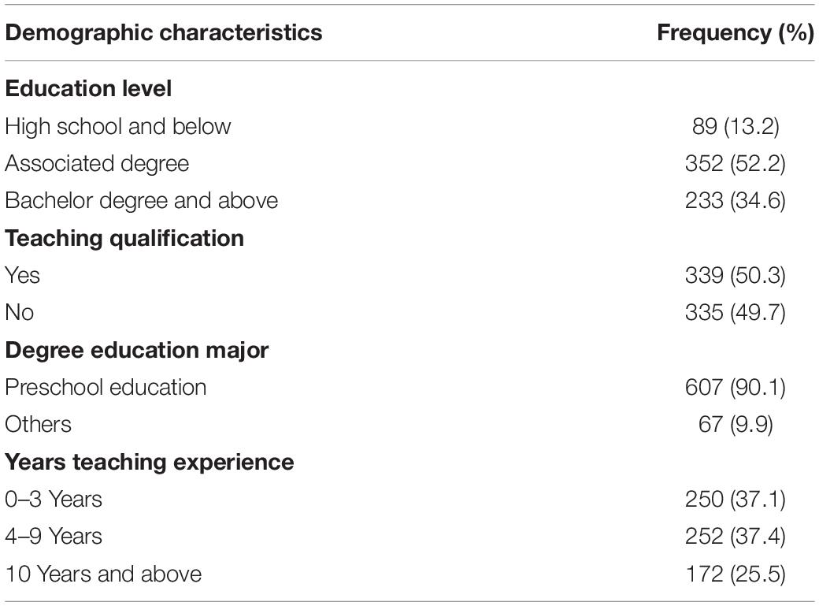Click the 10 Years and above label

pyautogui.click(x=103, y=574)
